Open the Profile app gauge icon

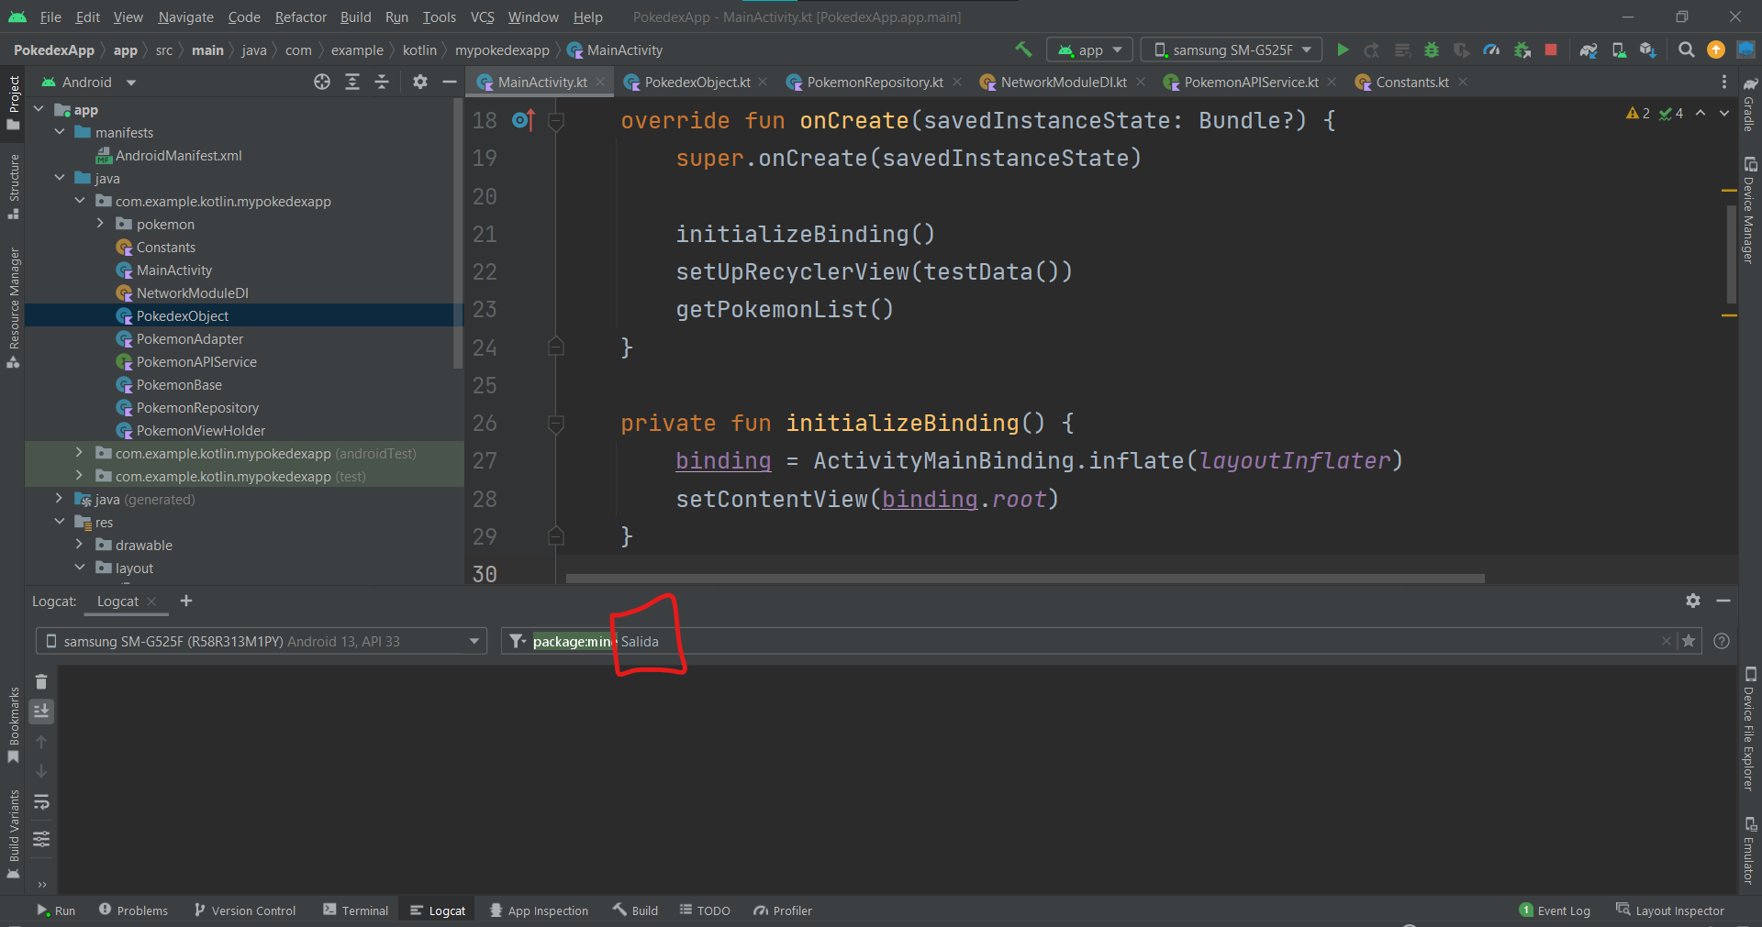1491,50
